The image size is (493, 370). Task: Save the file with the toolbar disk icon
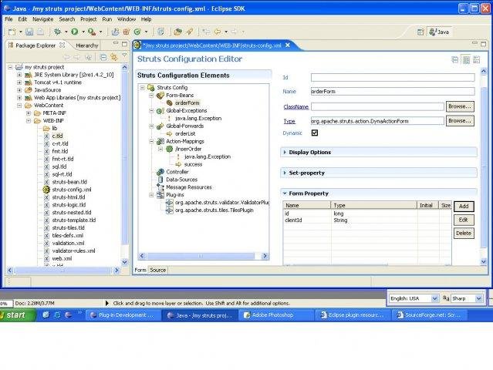coord(29,32)
